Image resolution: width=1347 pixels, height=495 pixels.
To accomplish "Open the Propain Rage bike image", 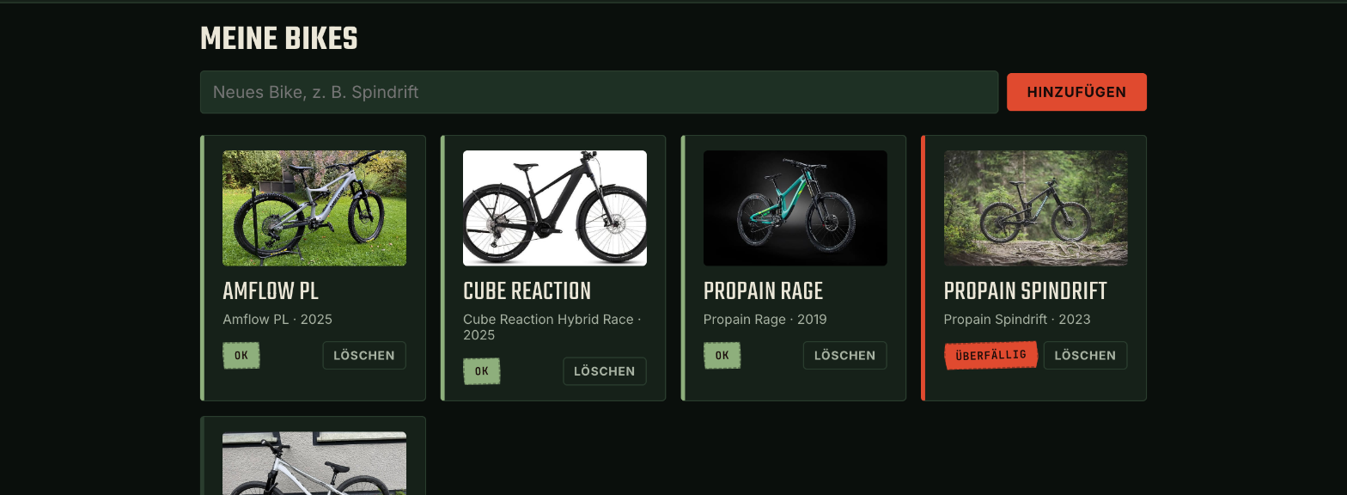I will coord(795,208).
